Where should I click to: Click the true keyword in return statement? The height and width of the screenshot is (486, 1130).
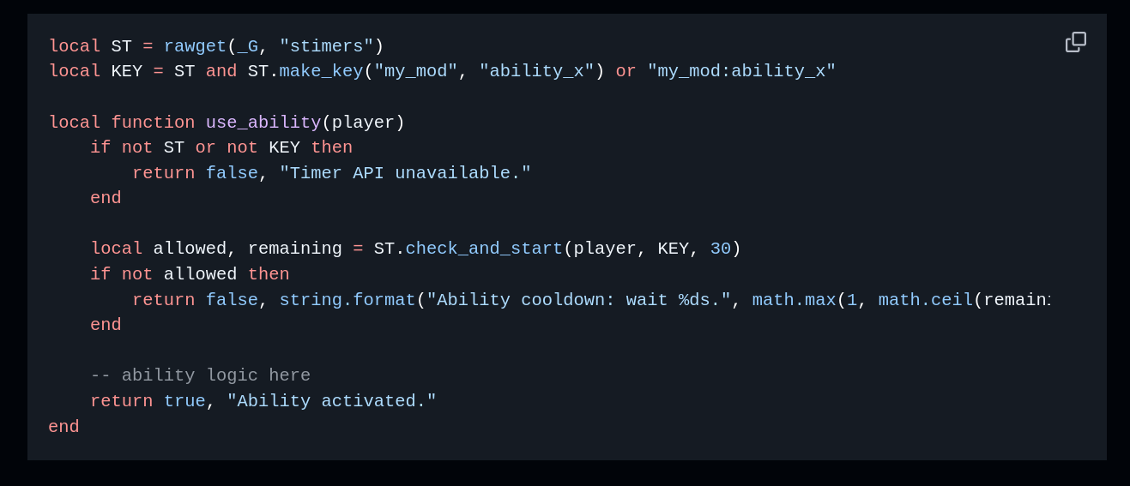[x=184, y=401]
